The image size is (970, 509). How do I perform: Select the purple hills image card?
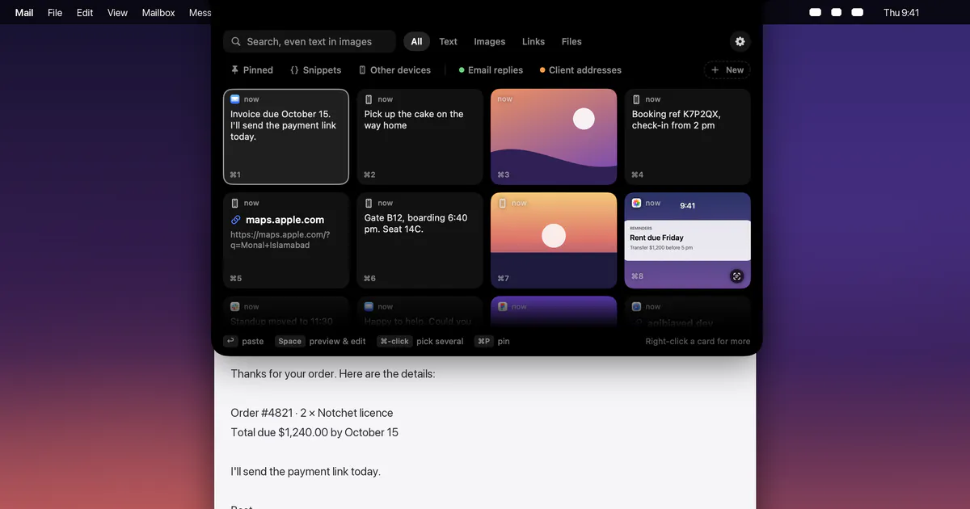[x=554, y=137]
